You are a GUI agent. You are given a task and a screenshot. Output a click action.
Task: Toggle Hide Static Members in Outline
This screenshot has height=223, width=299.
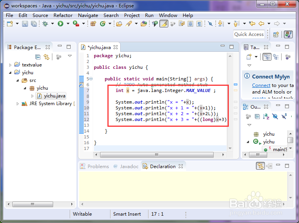(x=284, y=116)
